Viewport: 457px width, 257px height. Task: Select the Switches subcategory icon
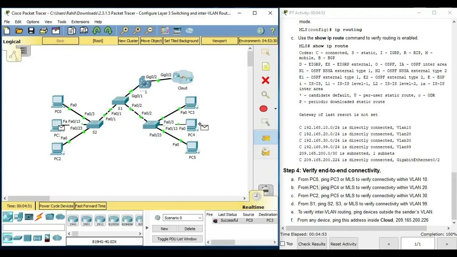17,238
